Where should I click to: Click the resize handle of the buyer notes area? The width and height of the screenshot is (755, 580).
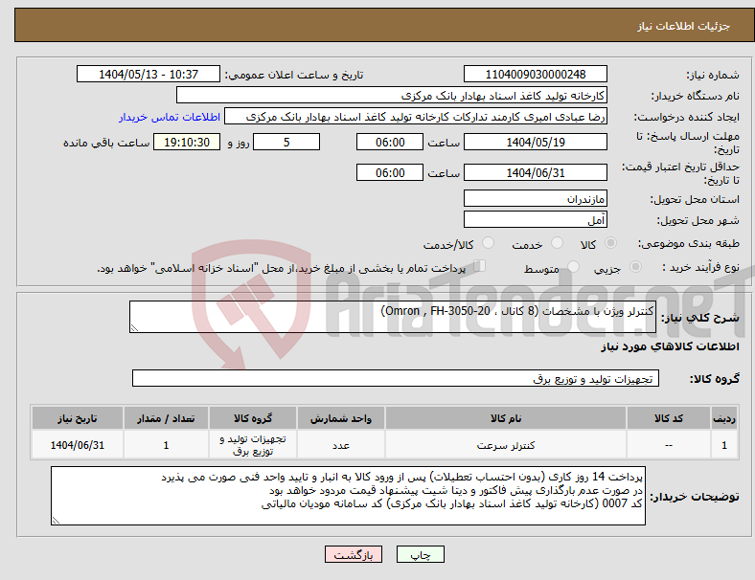click(56, 521)
